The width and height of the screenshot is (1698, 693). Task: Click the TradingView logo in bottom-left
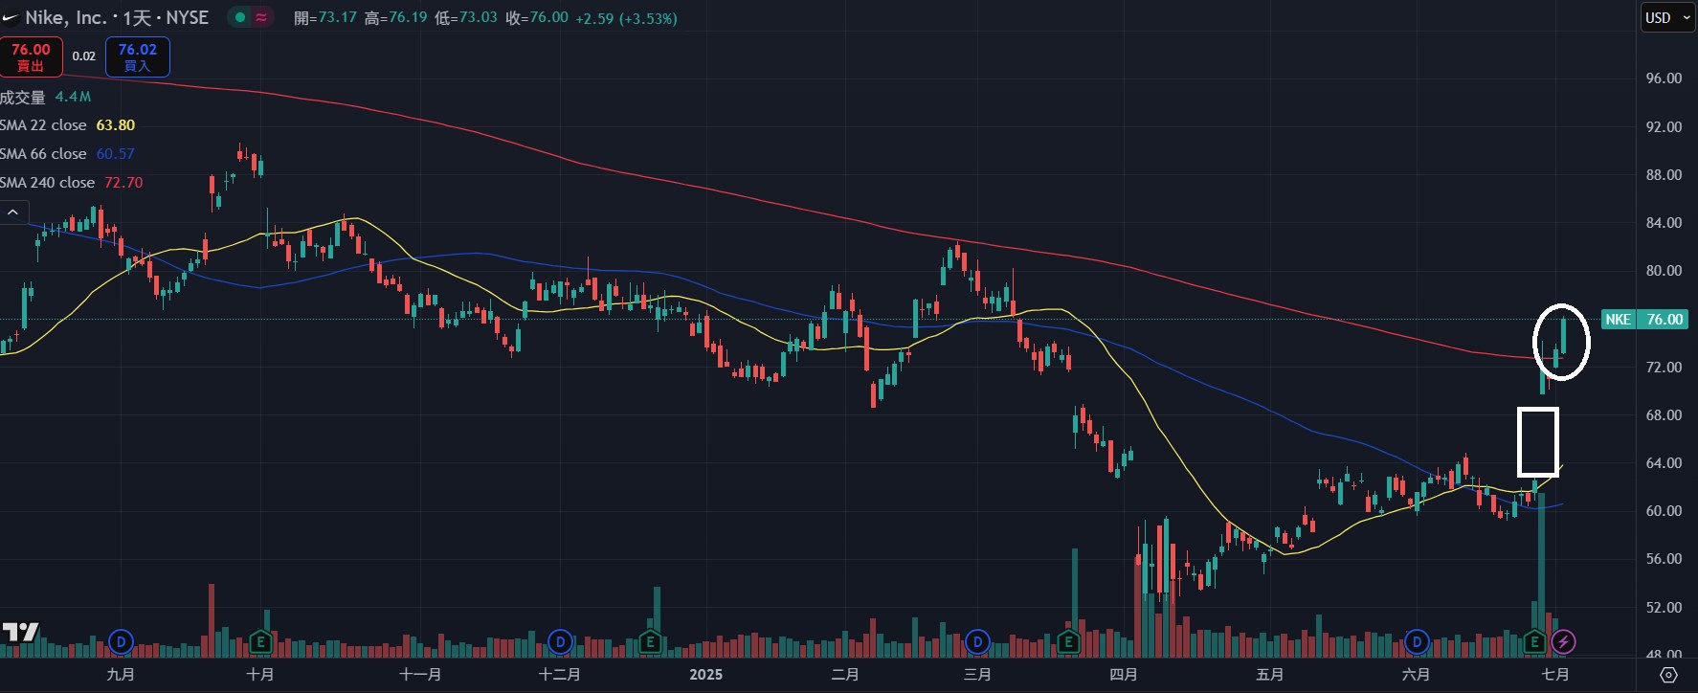pyautogui.click(x=20, y=632)
